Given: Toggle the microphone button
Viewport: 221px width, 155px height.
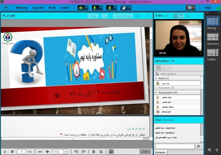Looking at the screenshot, I should 95,8.
